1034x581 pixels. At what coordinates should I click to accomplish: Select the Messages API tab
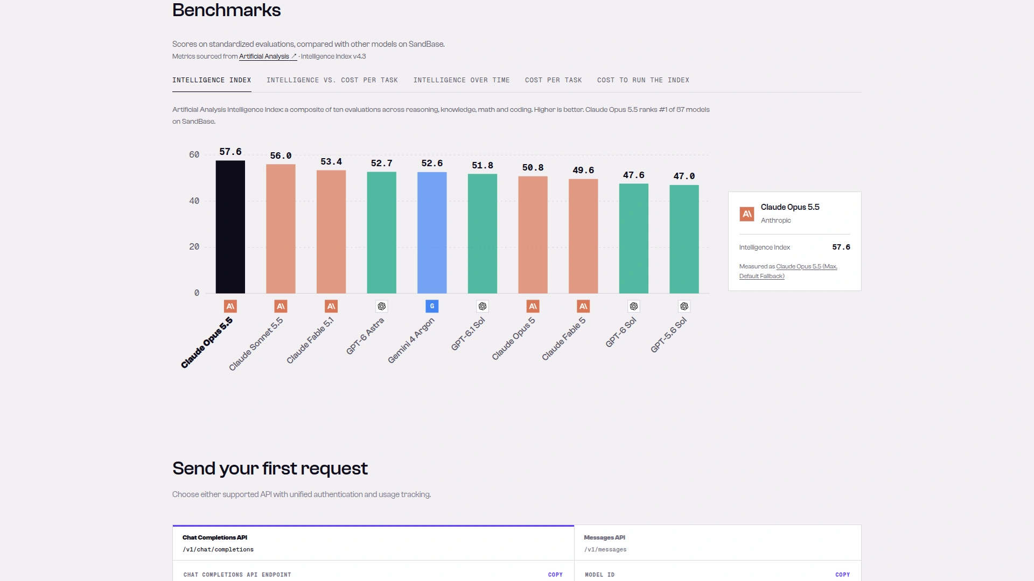[717, 543]
